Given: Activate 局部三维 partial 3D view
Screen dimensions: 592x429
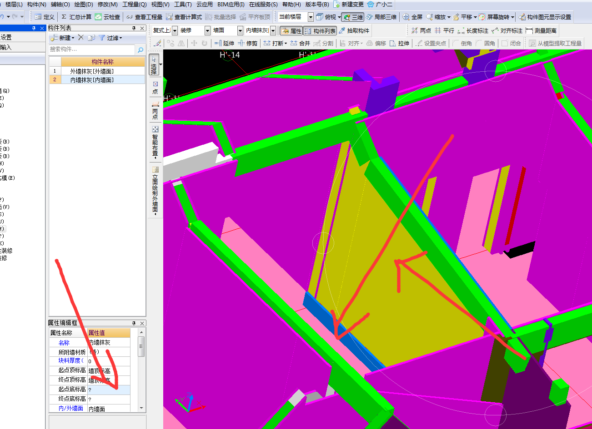Looking at the screenshot, I should (381, 17).
